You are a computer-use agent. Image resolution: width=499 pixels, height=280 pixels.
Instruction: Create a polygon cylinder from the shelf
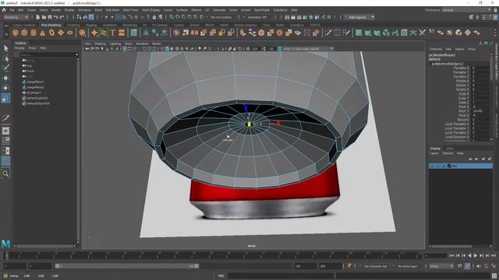coord(34,33)
